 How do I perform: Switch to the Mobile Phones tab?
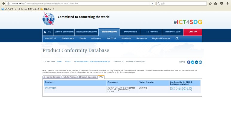69,77
